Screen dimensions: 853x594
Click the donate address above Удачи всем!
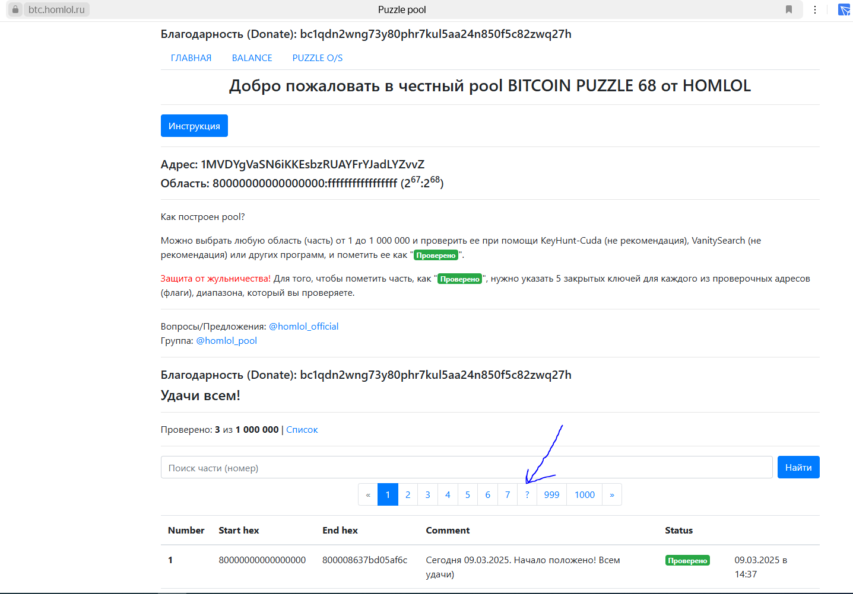(x=436, y=375)
